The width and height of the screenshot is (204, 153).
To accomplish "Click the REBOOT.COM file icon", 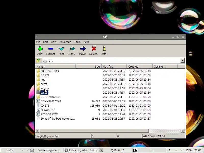I will pyautogui.click(x=38, y=114).
